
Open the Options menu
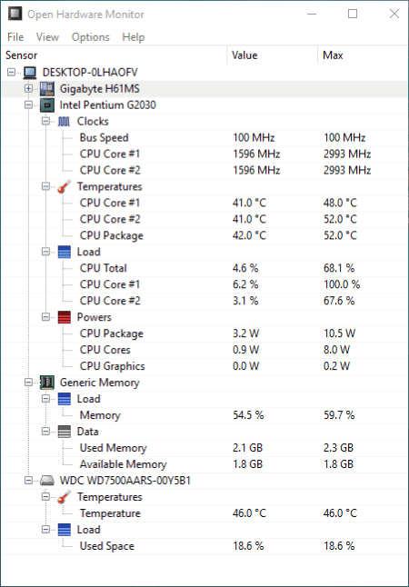[91, 37]
